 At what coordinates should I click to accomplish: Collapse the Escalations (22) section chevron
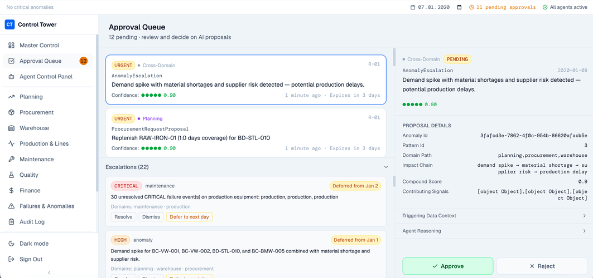[385, 166]
